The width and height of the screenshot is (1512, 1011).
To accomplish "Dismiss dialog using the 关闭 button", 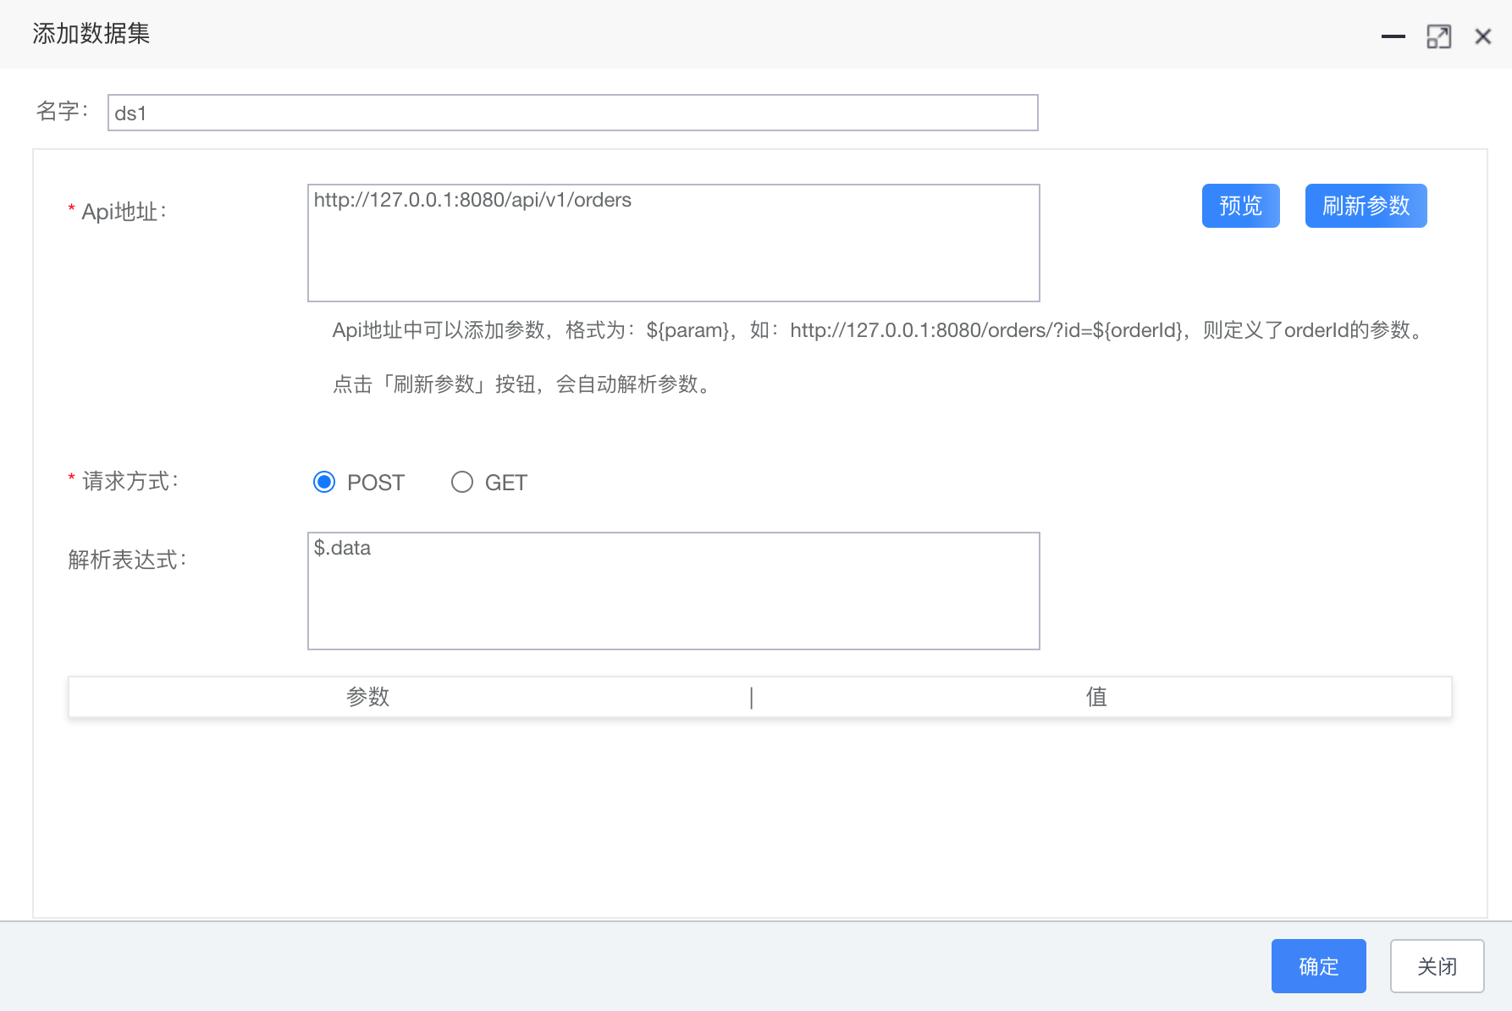I will [1437, 966].
